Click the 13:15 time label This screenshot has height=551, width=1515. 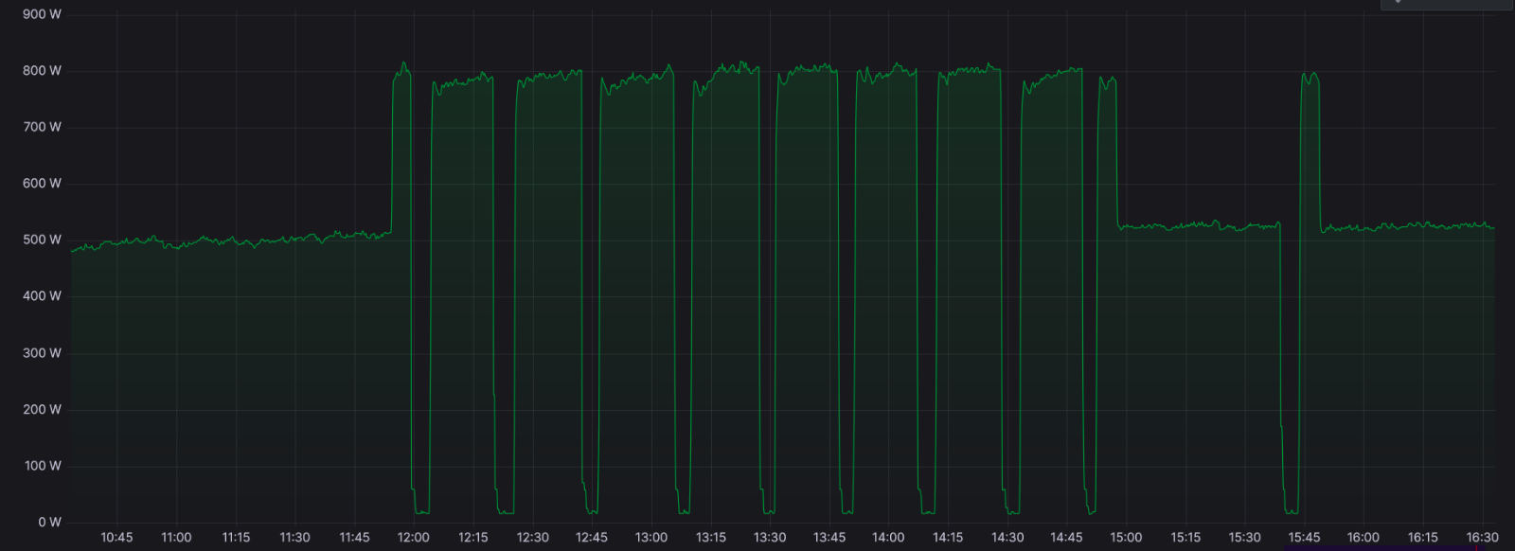point(710,538)
